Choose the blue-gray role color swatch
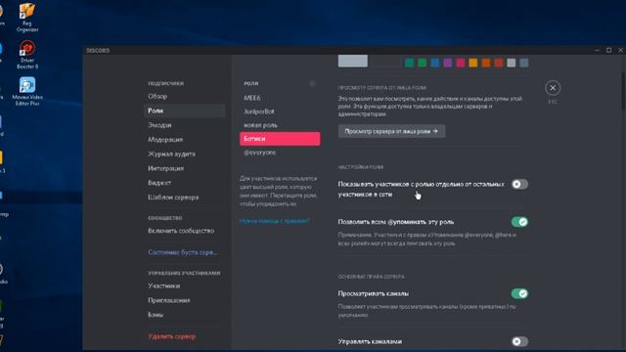The image size is (626, 352). (x=524, y=63)
